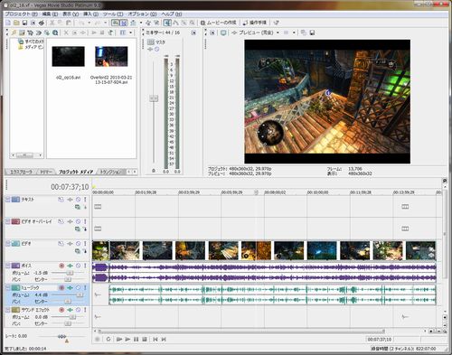Open the media view options dropdown arrow

(x=130, y=33)
